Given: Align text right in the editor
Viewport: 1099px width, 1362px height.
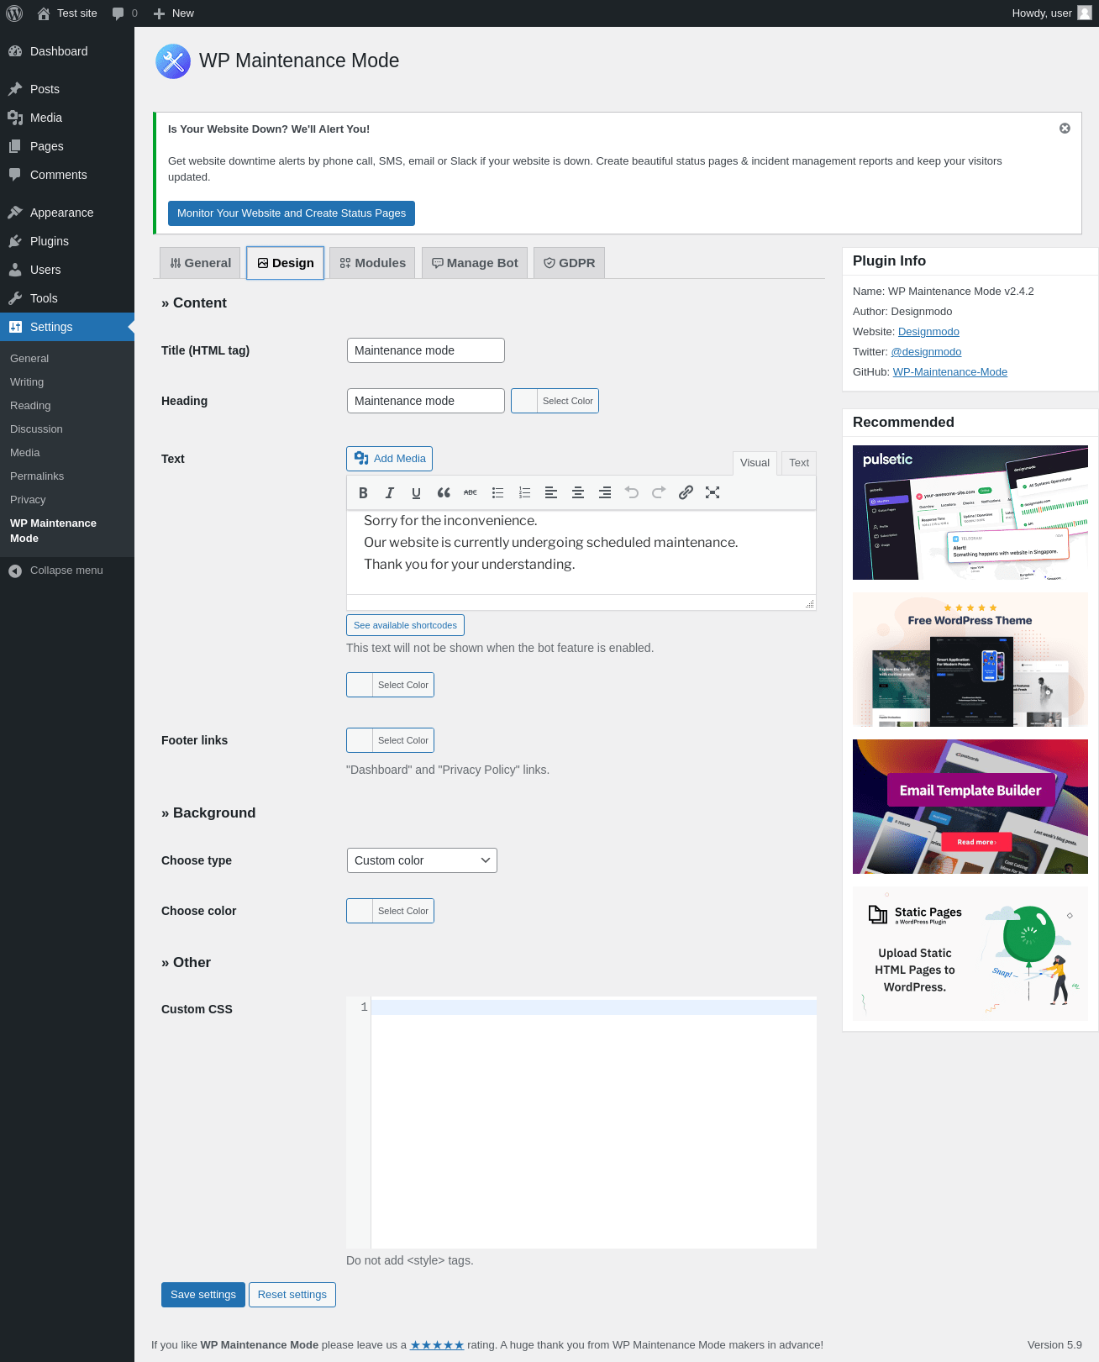Looking at the screenshot, I should coord(605,492).
